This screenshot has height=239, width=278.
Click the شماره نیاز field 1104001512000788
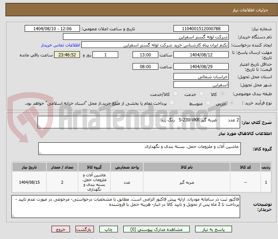201,29
